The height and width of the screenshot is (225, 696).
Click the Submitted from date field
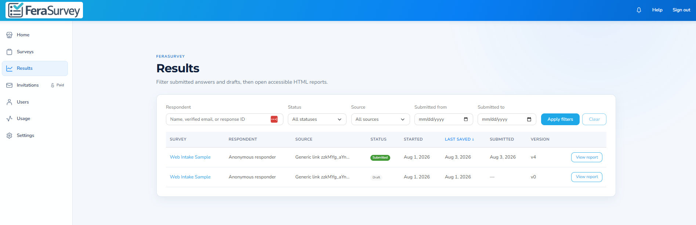coord(443,119)
